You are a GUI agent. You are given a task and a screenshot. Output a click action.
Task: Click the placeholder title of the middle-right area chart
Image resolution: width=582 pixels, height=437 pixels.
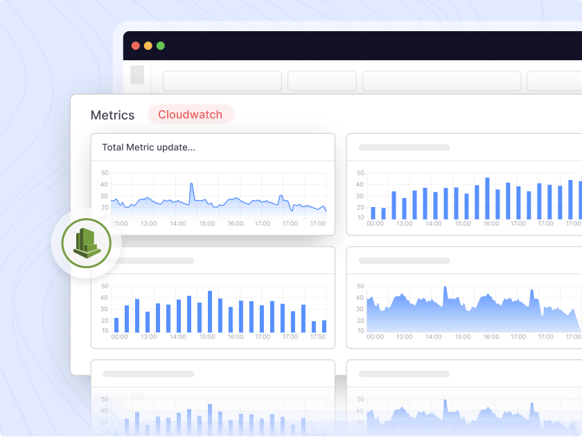click(x=404, y=260)
